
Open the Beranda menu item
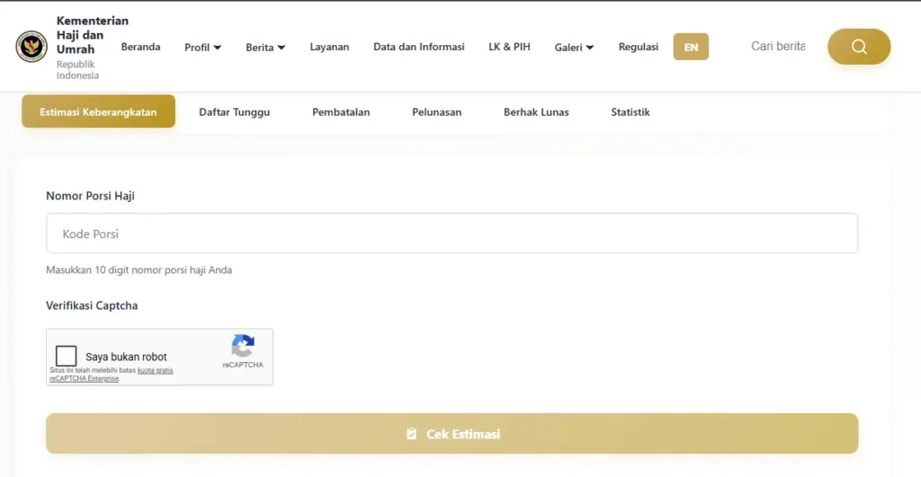pyautogui.click(x=140, y=47)
